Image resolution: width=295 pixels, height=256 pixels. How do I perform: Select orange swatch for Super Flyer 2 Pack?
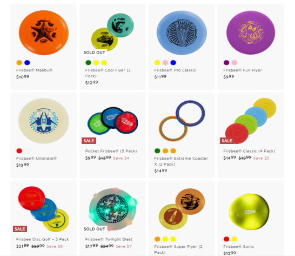(157, 239)
